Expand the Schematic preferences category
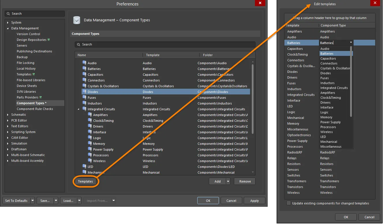Viewport: 383px width, 224px height. [8, 115]
